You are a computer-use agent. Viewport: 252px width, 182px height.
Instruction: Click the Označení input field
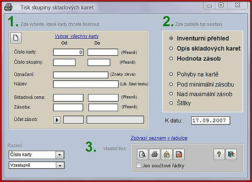click(x=81, y=75)
